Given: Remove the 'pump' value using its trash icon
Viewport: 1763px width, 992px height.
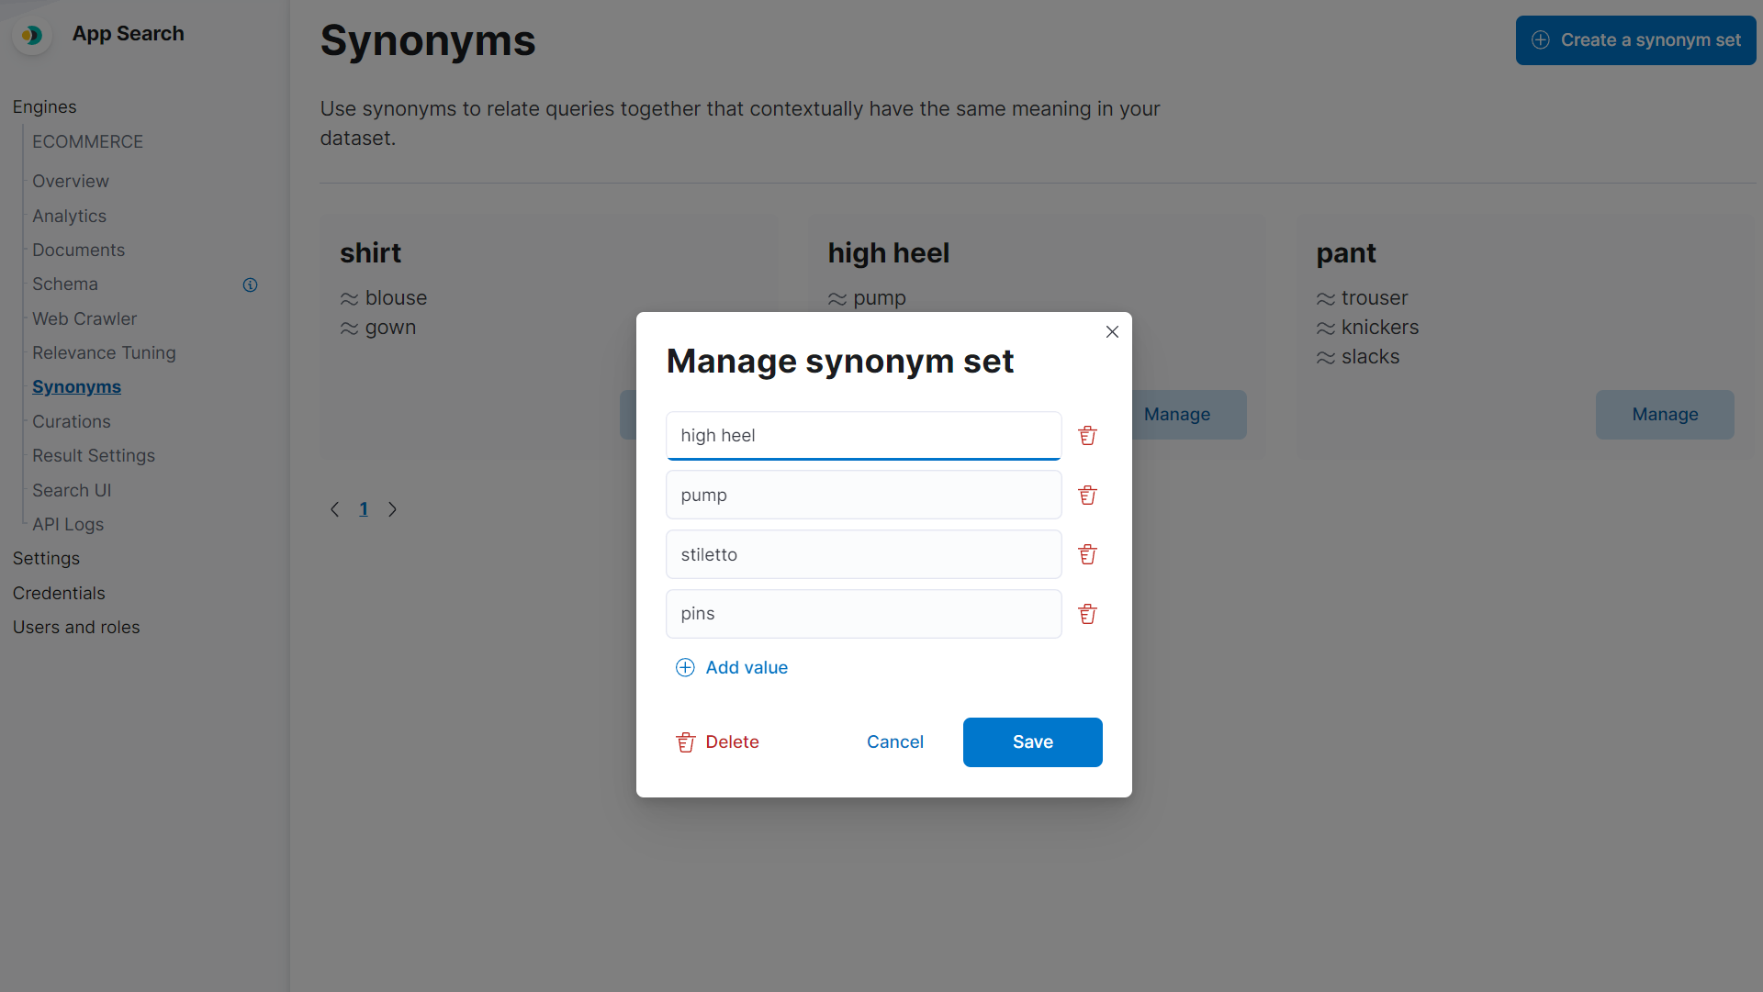Looking at the screenshot, I should [1087, 495].
